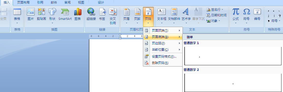Switch to the 视图 ribbon tab
This screenshot has width=283, height=92.
[81, 3]
